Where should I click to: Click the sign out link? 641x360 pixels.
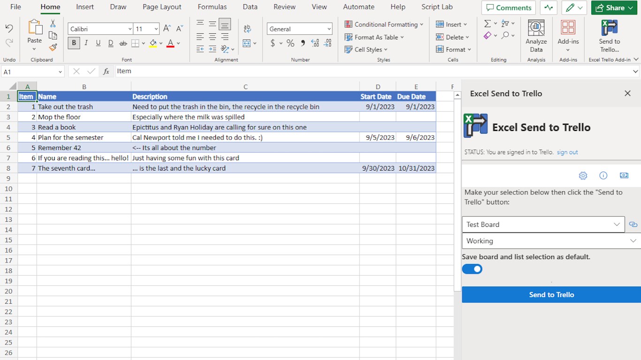567,152
